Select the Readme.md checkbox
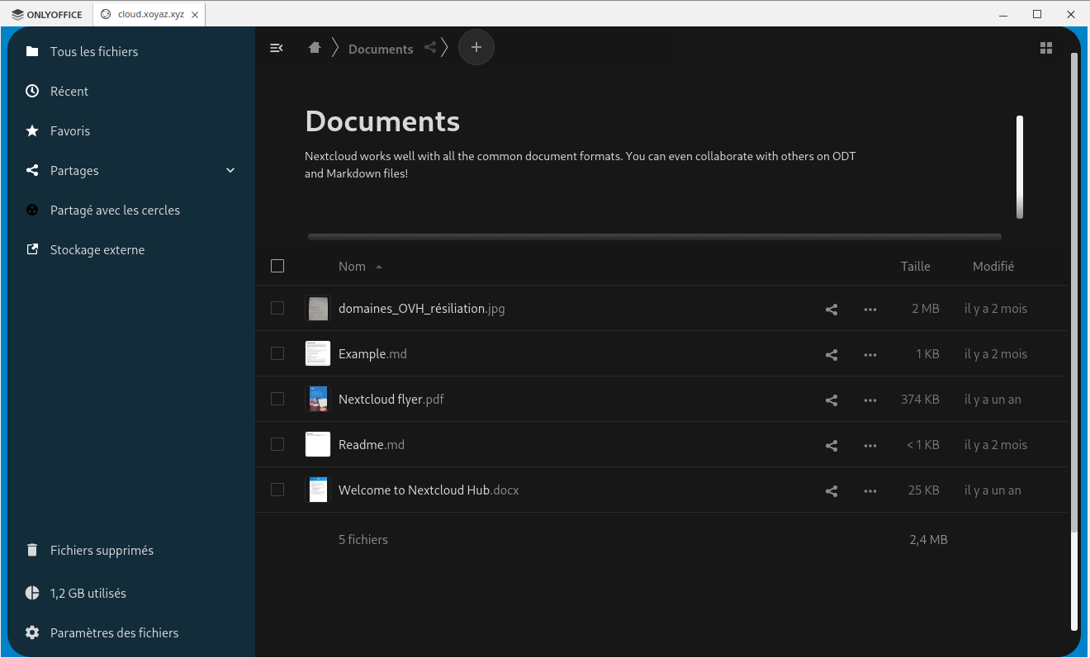The height and width of the screenshot is (658, 1090). point(277,445)
